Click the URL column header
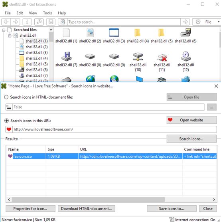Image resolution: width=221 pixels, height=222 pixels. (x=130, y=149)
